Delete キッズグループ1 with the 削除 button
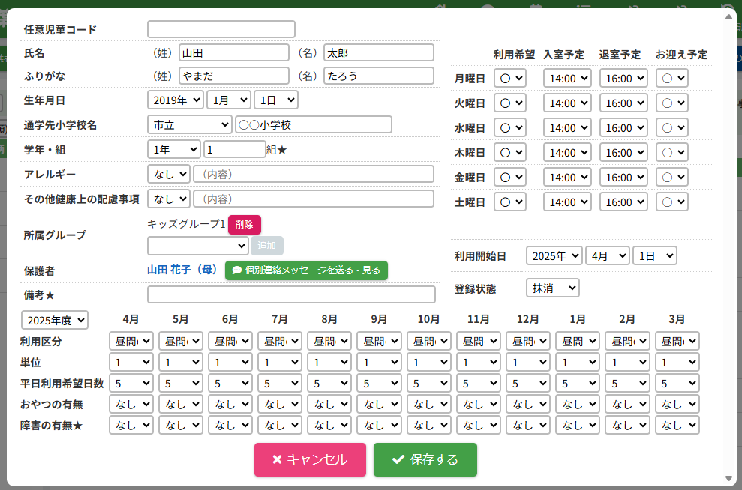The height and width of the screenshot is (490, 742). click(244, 224)
